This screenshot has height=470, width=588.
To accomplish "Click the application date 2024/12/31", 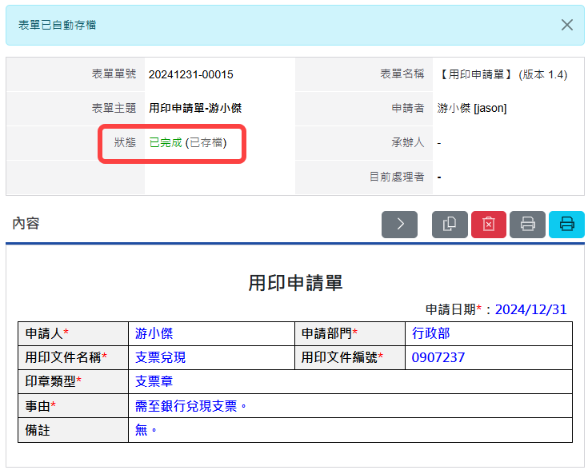I will click(531, 309).
